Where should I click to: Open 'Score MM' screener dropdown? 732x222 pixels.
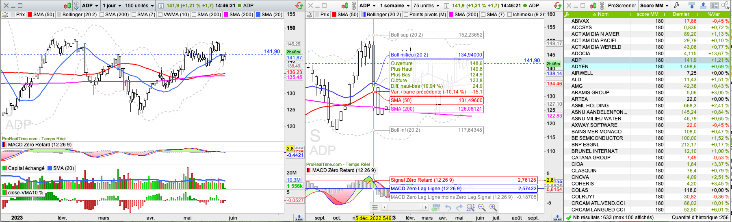[x=654, y=6]
